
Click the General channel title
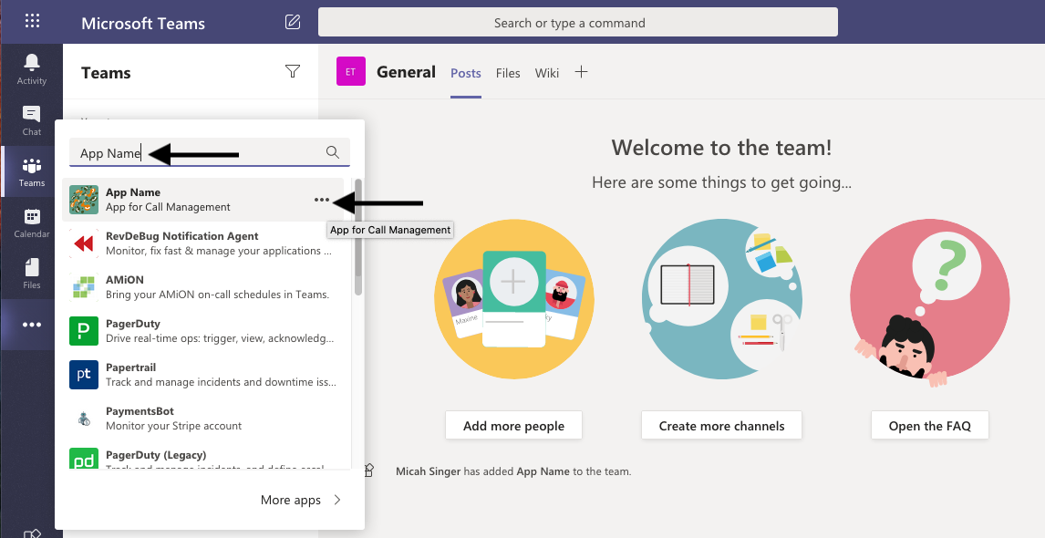point(406,72)
